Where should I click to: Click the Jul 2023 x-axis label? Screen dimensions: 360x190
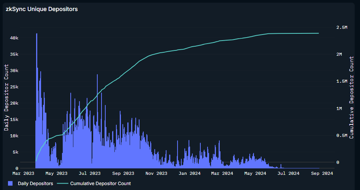[90, 174]
